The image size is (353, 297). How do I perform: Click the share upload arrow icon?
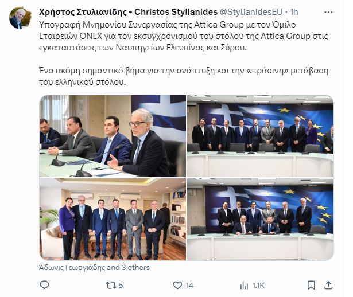[328, 286]
